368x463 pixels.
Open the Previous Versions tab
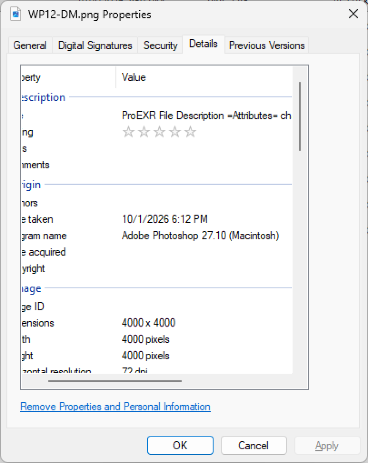pyautogui.click(x=267, y=45)
